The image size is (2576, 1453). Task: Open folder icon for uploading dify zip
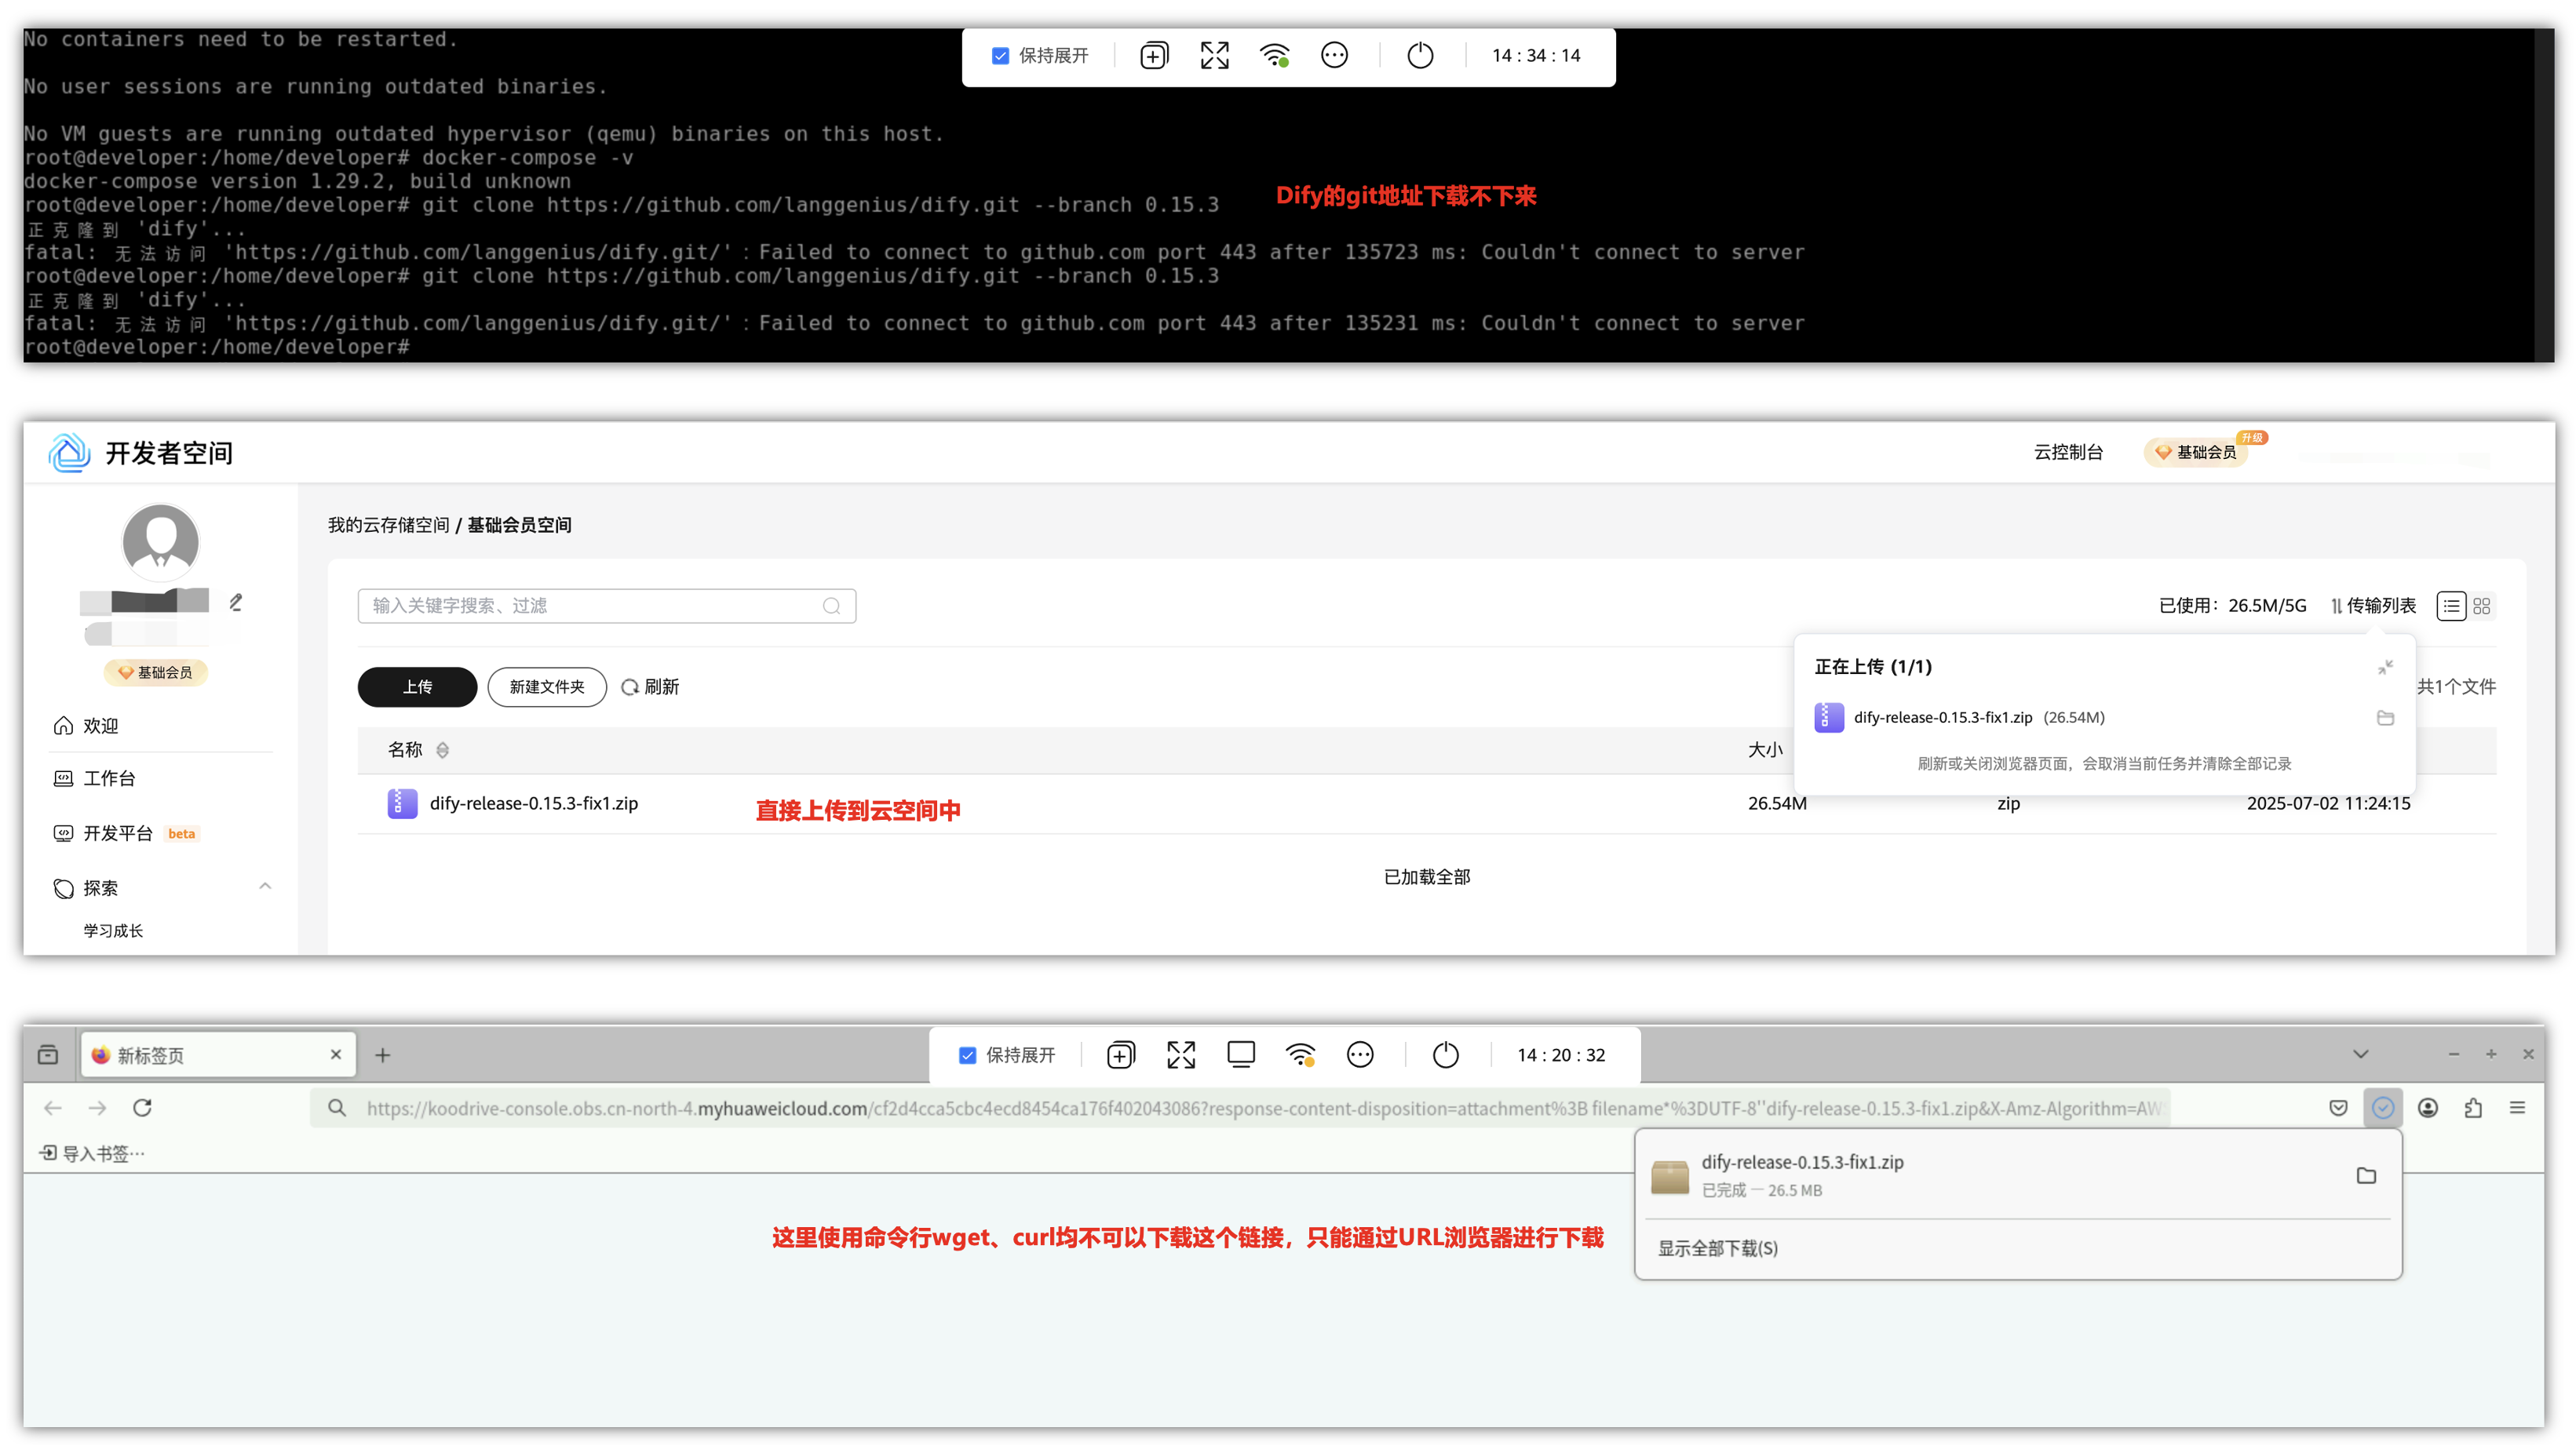(x=2385, y=718)
